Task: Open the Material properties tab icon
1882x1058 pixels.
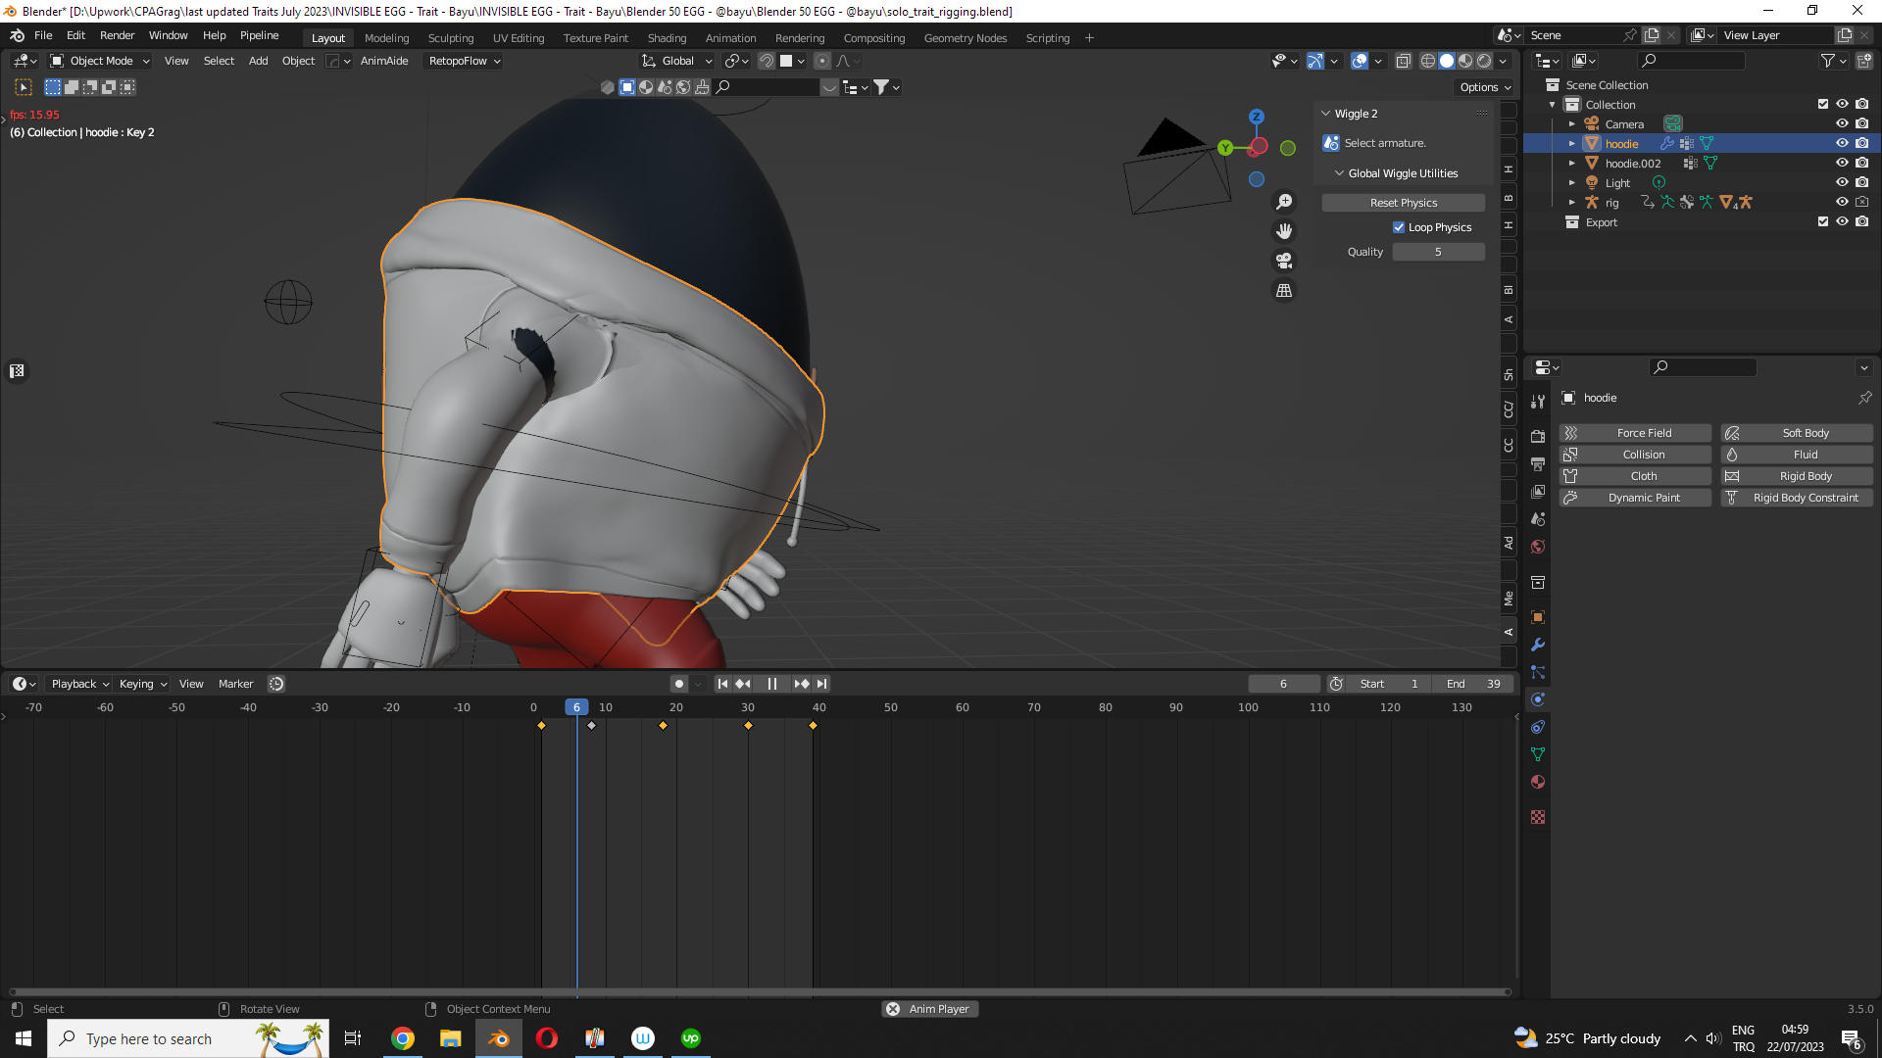Action: click(x=1538, y=782)
